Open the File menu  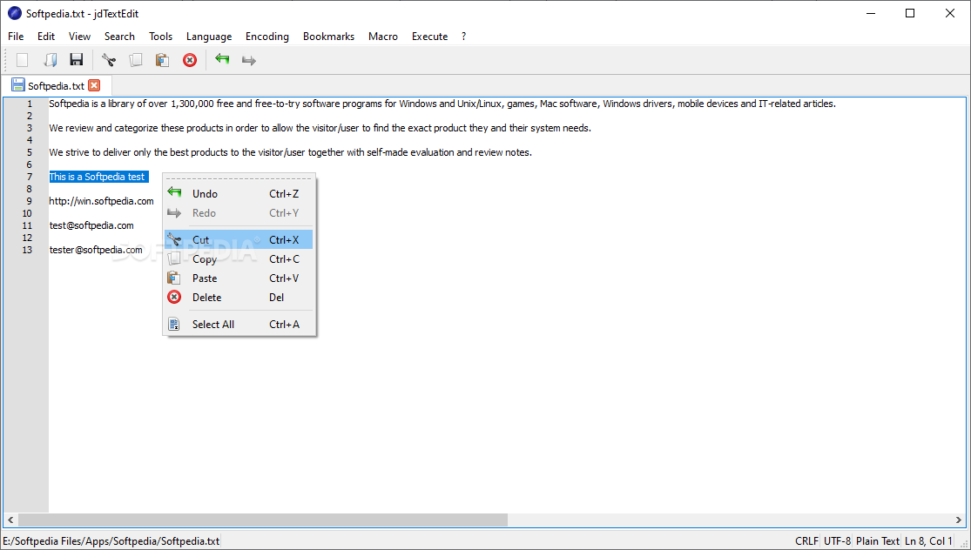pos(16,37)
